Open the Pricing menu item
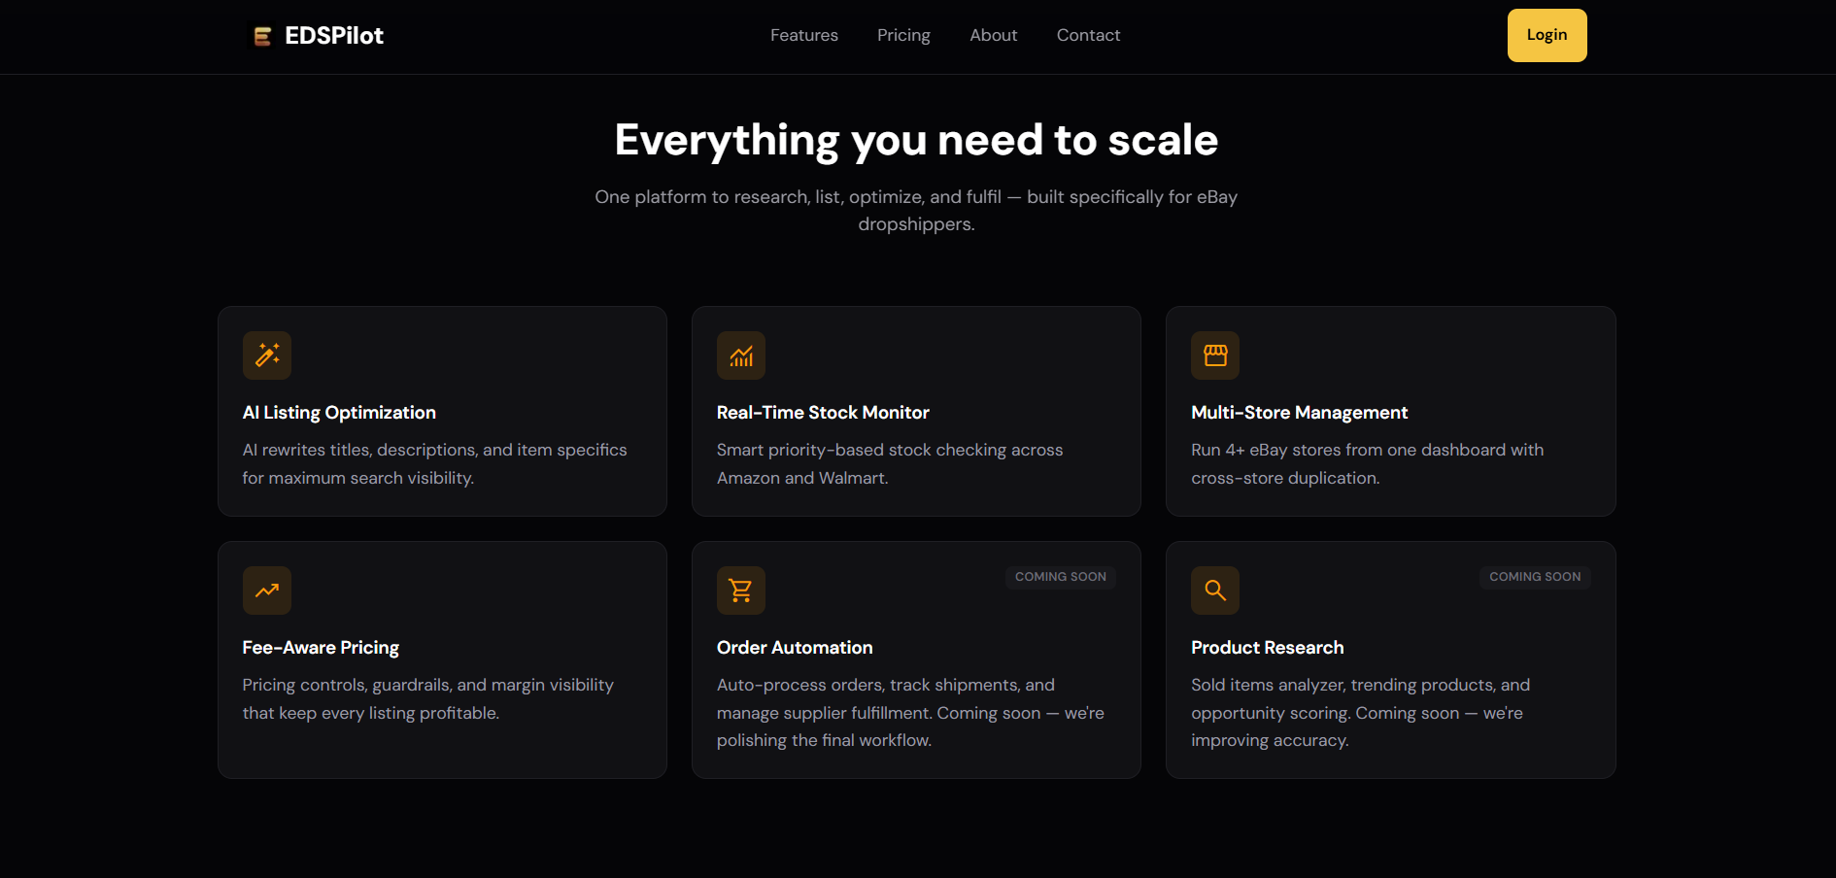The image size is (1836, 878). pyautogui.click(x=903, y=35)
